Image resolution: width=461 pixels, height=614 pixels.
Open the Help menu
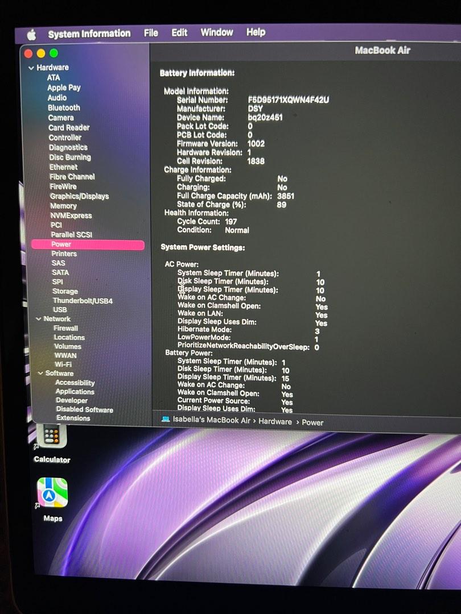pyautogui.click(x=256, y=32)
